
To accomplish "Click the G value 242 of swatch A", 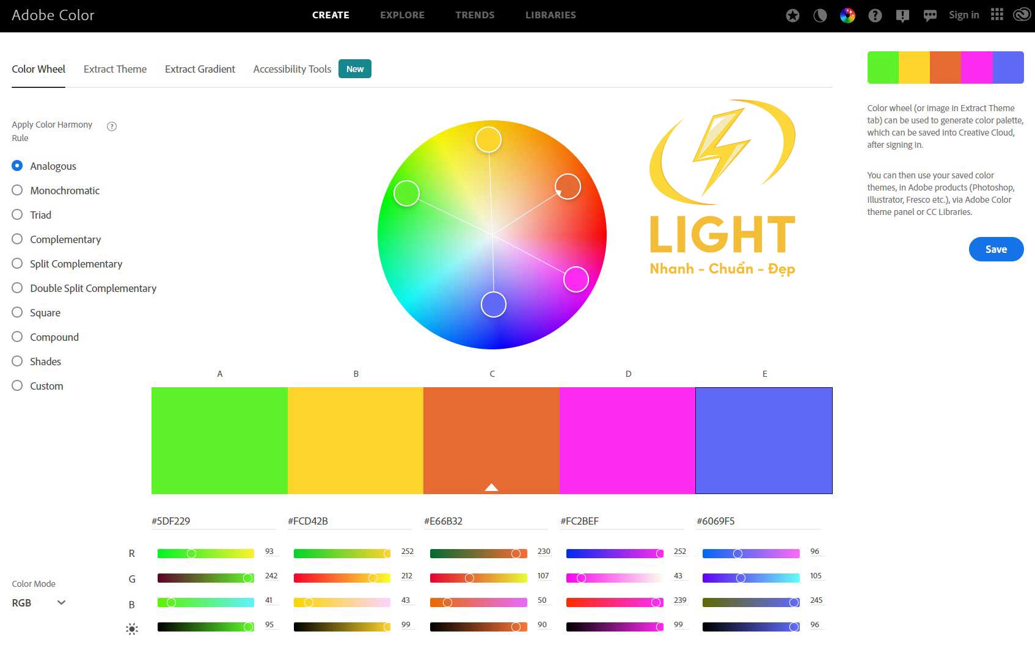I will coord(271,576).
